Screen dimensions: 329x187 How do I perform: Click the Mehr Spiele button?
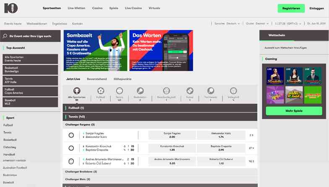(294, 111)
